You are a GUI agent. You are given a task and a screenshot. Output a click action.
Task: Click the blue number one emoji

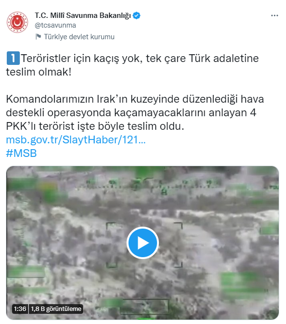click(x=13, y=58)
